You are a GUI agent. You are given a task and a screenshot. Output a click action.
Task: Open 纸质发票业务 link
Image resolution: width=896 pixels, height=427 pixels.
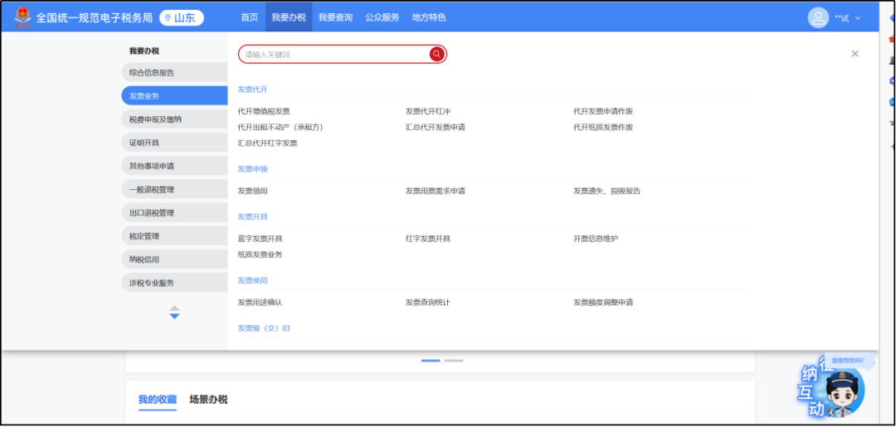pos(260,255)
